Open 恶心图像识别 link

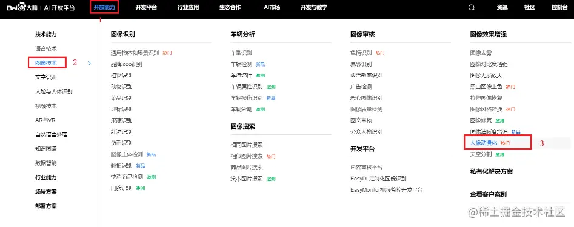[366, 98]
